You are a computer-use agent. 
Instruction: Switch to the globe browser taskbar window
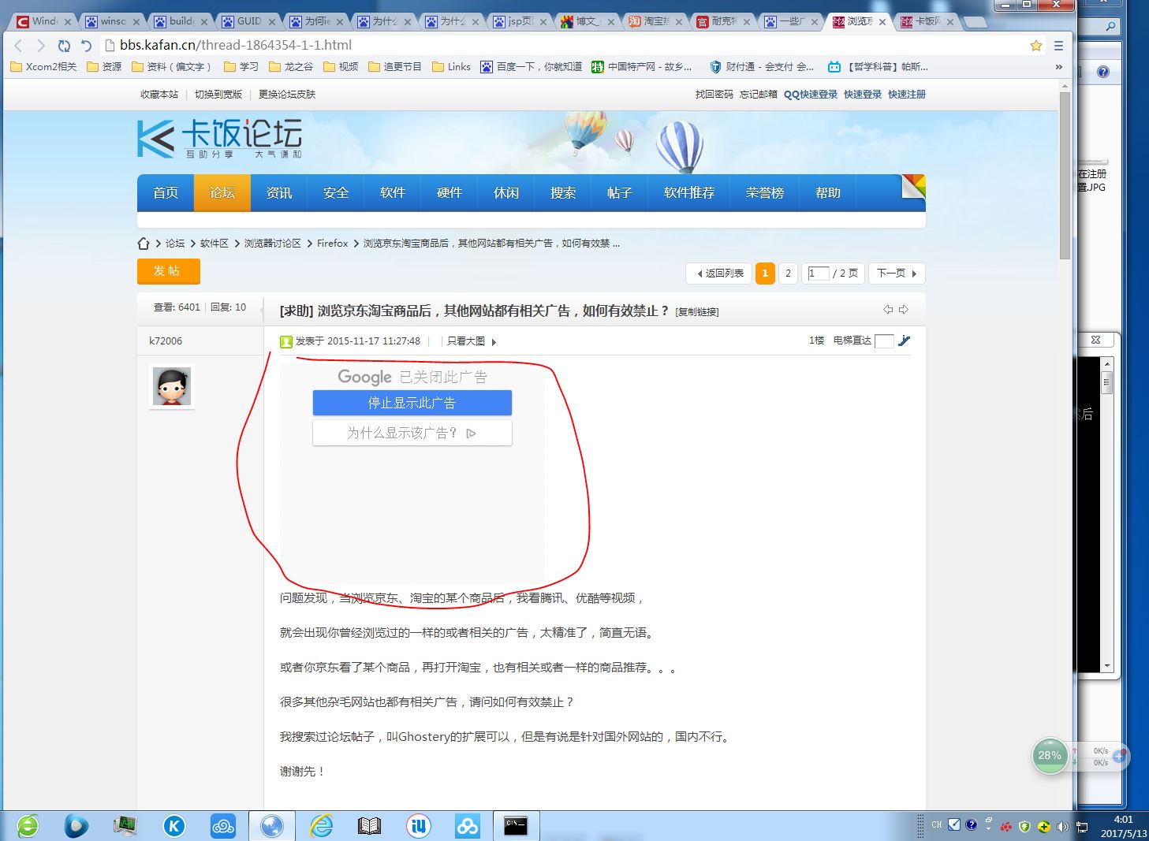272,825
